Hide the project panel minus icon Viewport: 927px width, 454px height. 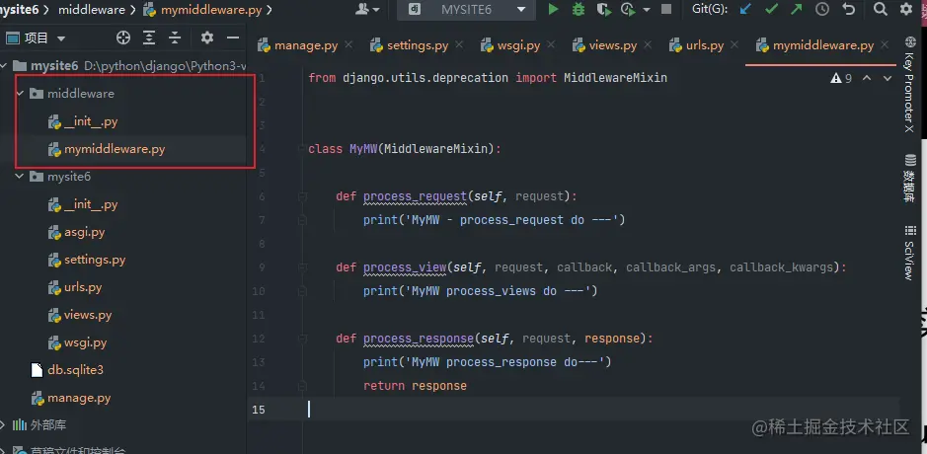point(233,38)
